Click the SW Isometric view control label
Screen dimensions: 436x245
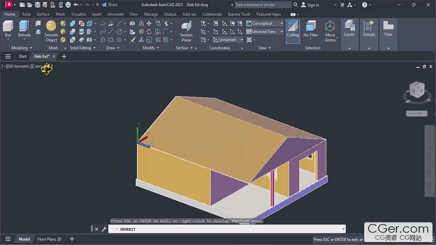pos(19,66)
